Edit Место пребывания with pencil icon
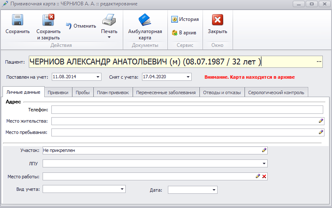Viewport: 332px width, 208px height. coord(321,132)
